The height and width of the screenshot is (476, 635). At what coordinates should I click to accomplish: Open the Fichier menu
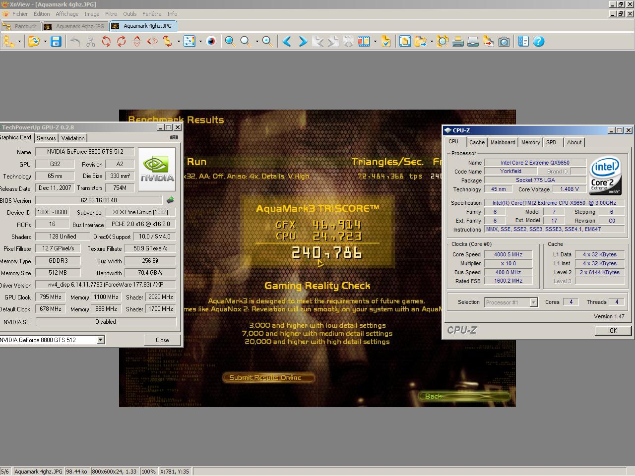tap(20, 14)
